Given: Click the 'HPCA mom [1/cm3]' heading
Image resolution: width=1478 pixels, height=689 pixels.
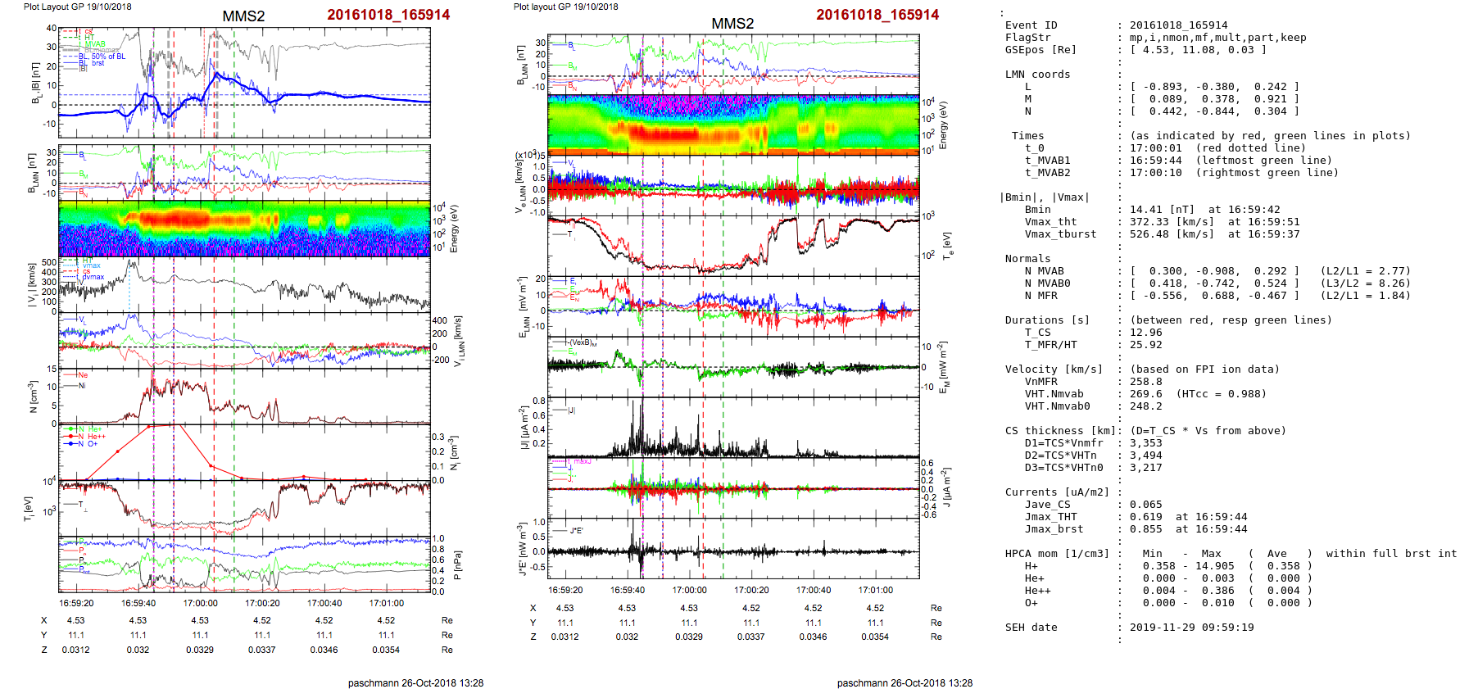Looking at the screenshot, I should click(1057, 554).
